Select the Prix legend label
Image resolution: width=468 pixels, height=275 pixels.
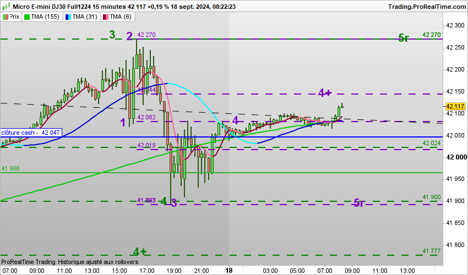[x=14, y=16]
